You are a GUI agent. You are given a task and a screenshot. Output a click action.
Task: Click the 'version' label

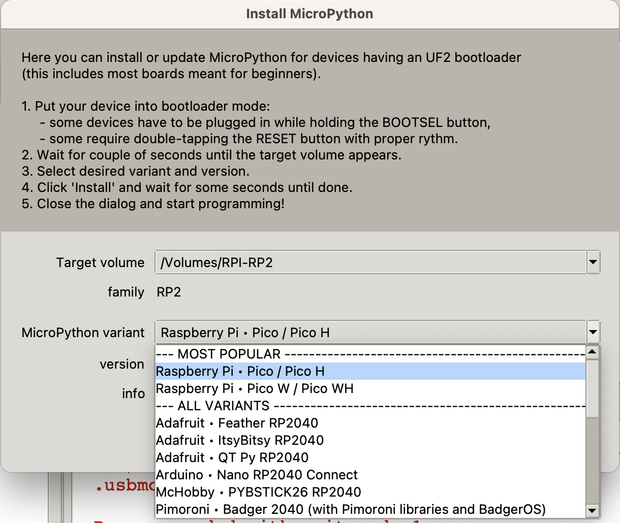[122, 364]
